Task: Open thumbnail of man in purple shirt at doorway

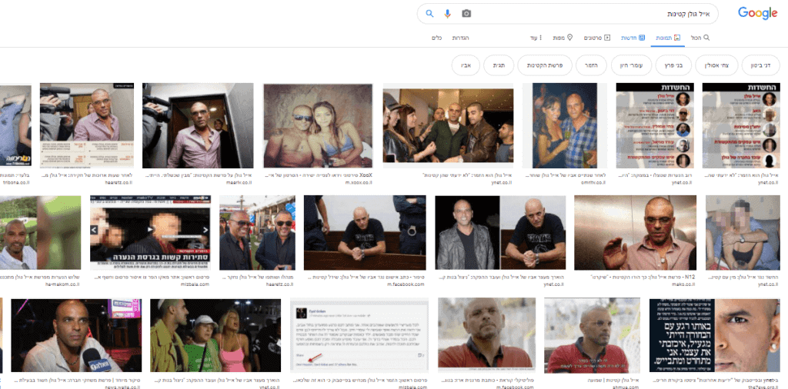Action: [198, 125]
